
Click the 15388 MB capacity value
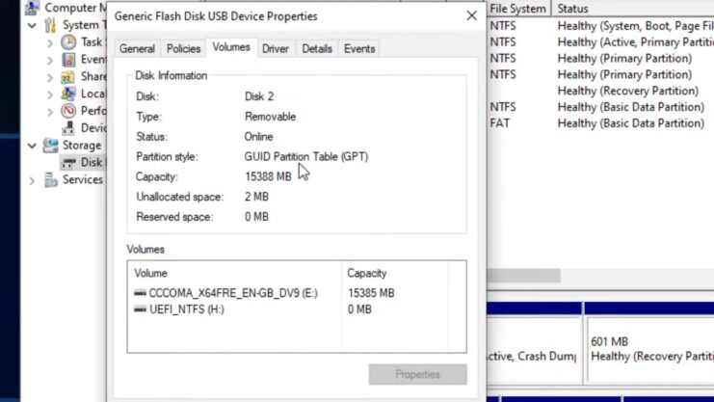pyautogui.click(x=268, y=176)
